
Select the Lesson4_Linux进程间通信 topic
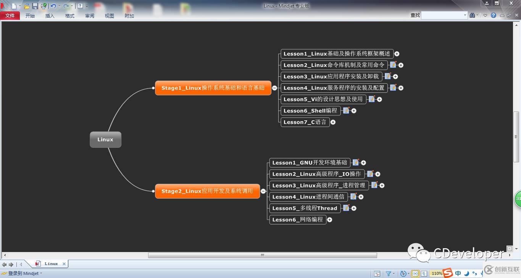(x=308, y=197)
